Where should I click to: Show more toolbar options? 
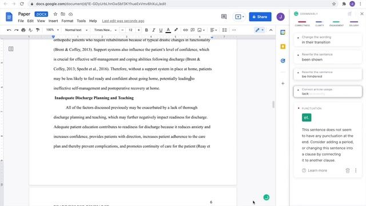[234, 30]
